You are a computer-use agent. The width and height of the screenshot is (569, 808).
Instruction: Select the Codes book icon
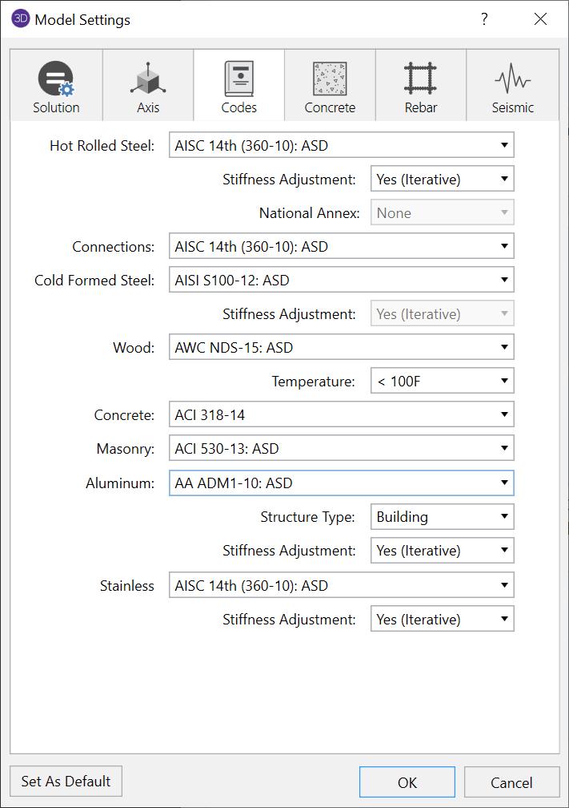(x=238, y=79)
